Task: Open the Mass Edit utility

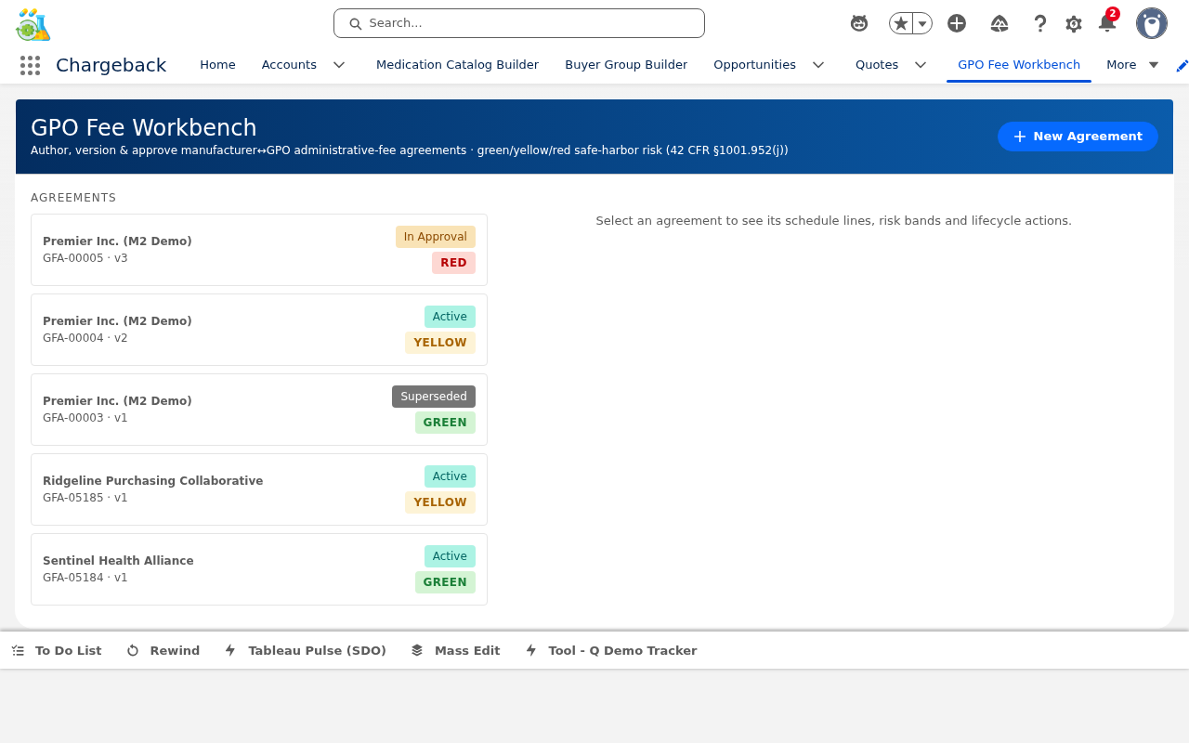Action: 456,651
